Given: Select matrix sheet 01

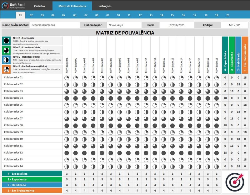Looking at the screenshot, I should click(20, 15).
